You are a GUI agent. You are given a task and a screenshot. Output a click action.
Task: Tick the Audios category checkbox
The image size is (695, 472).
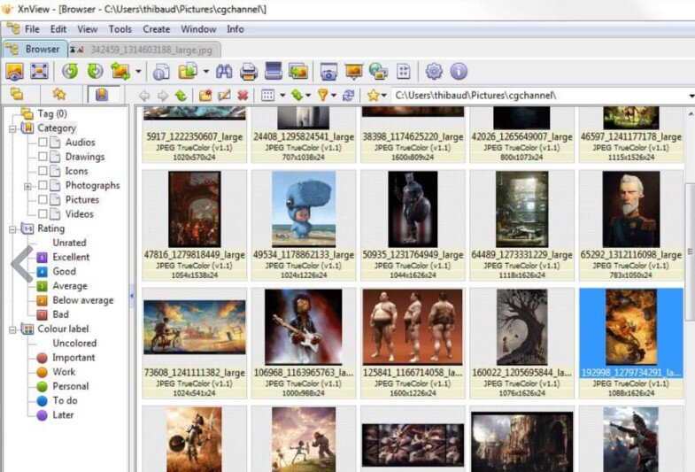[42, 143]
